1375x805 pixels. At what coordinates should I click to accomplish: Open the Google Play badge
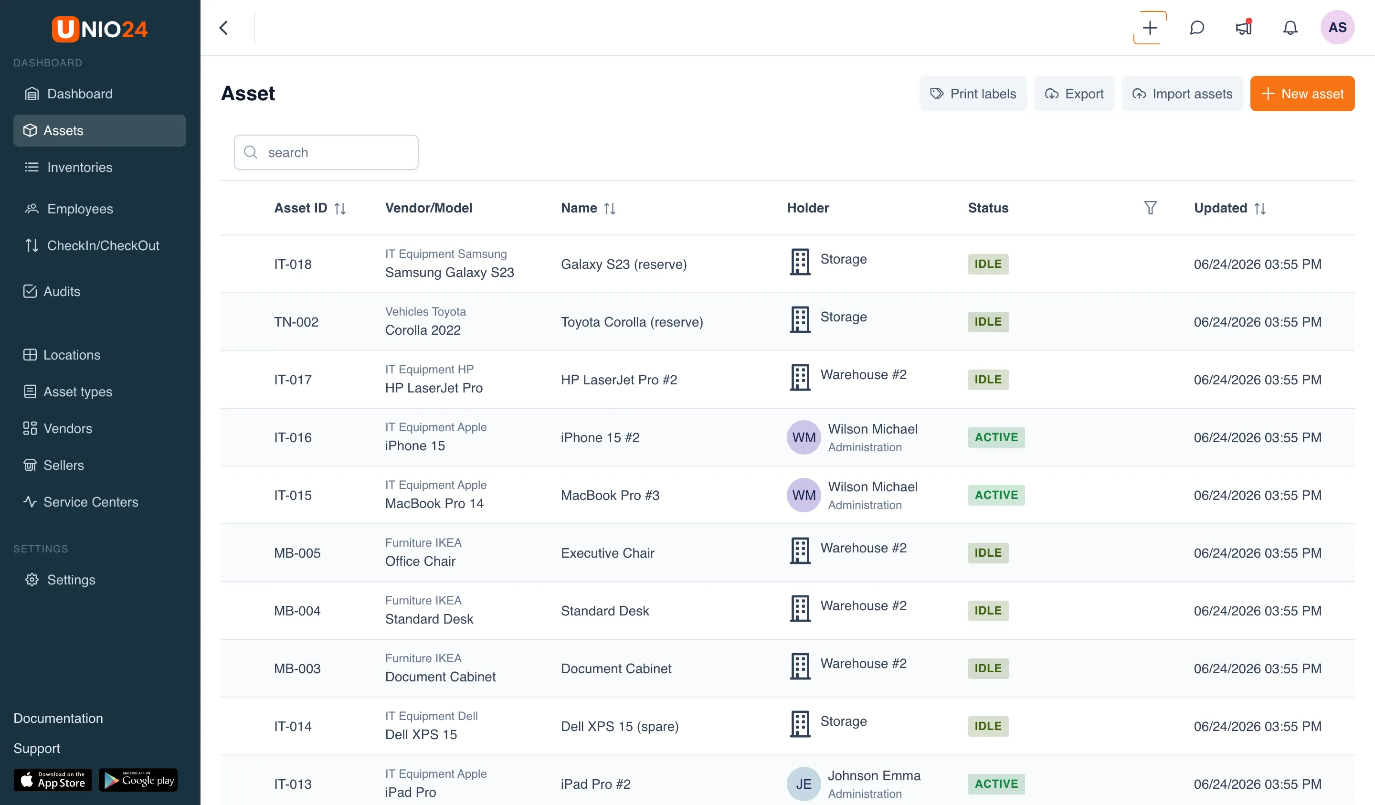[x=138, y=780]
